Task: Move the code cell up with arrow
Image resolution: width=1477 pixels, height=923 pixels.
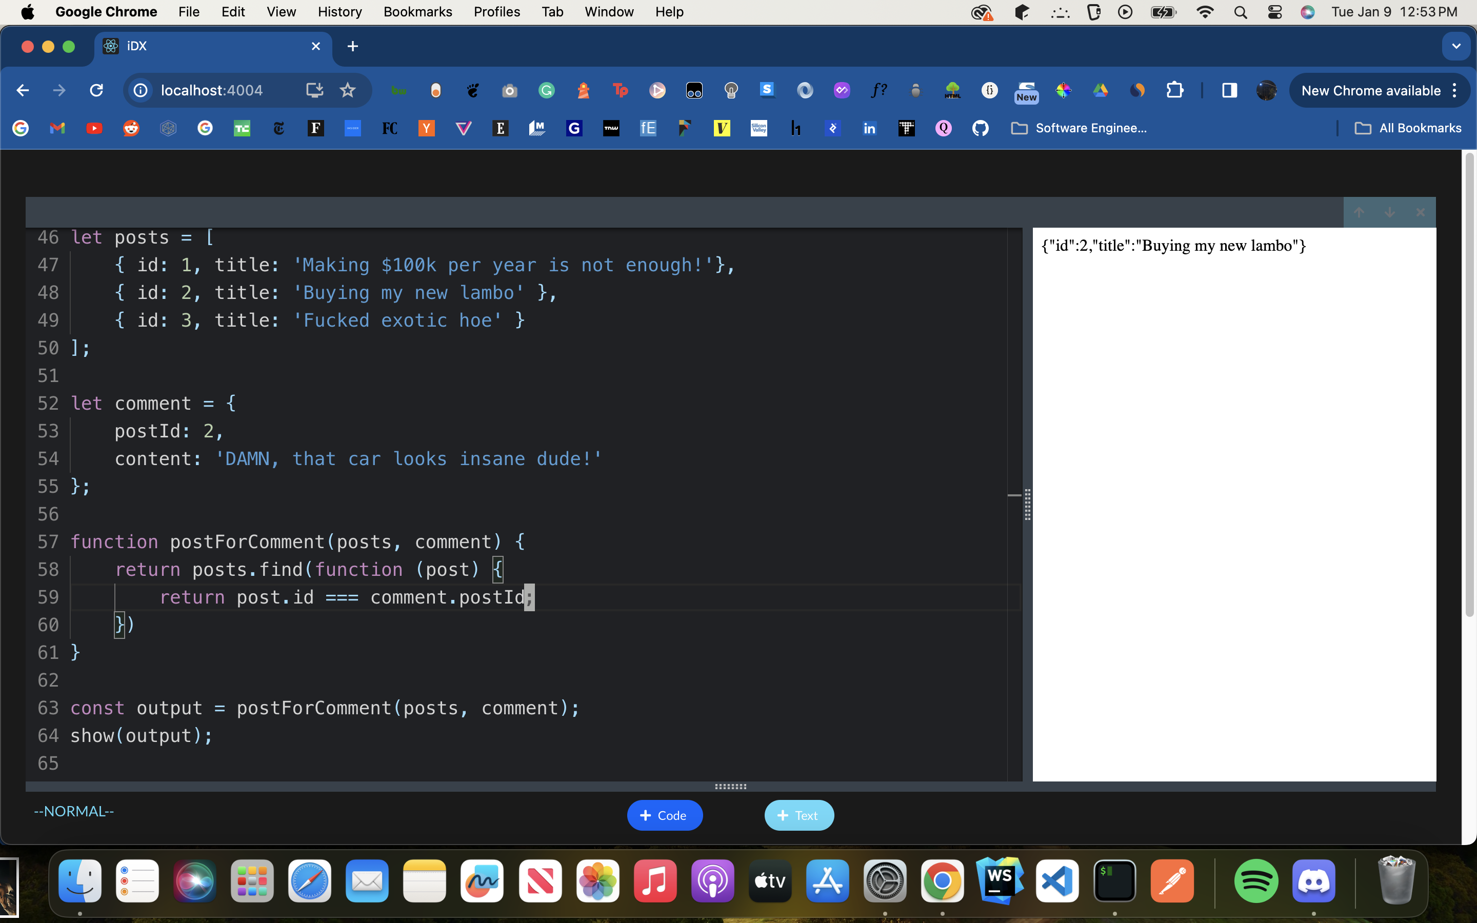Action: [x=1359, y=212]
